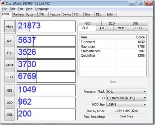
Task: Run the FPU benchmark button
Action: (x=10, y=53)
